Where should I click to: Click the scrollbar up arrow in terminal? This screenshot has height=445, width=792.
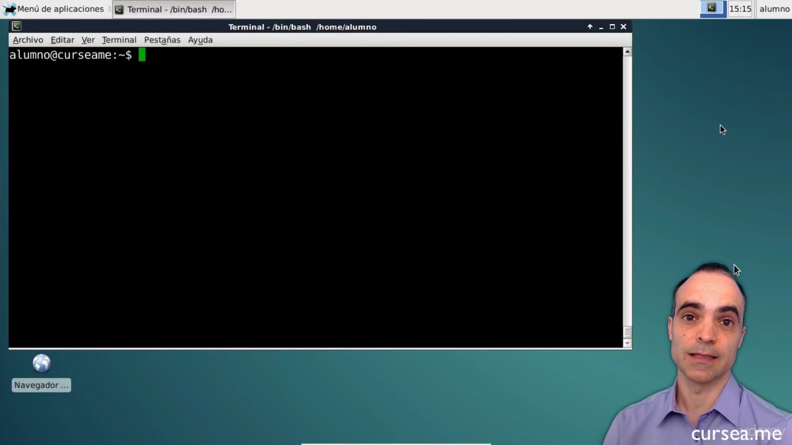pyautogui.click(x=628, y=51)
